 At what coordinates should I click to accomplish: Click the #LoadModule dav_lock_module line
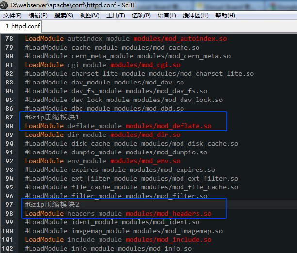coord(124,100)
